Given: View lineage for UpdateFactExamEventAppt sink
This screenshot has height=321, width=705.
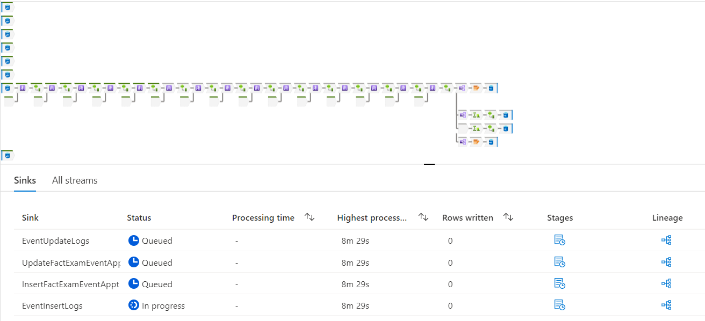Looking at the screenshot, I should tap(666, 262).
